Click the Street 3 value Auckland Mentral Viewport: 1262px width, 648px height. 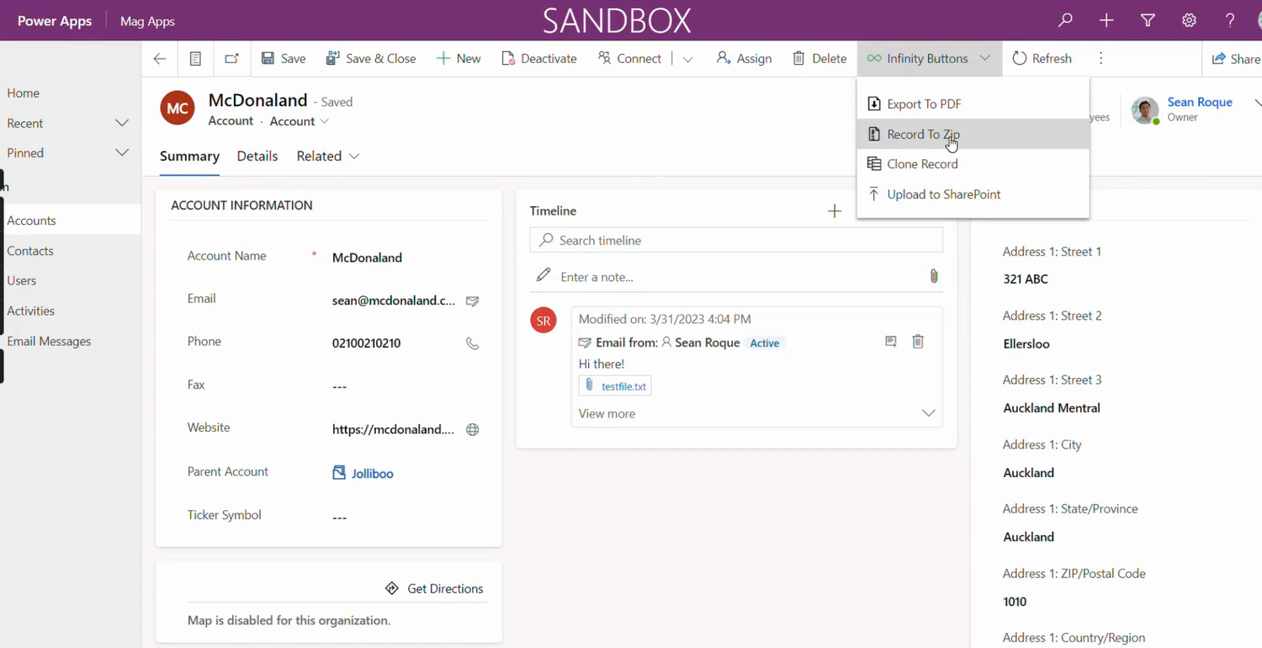coord(1052,408)
